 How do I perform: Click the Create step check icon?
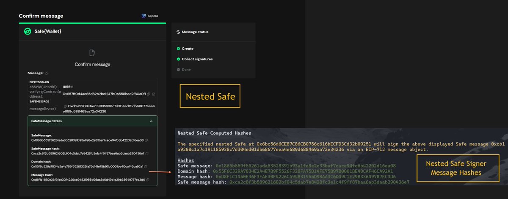click(178, 49)
